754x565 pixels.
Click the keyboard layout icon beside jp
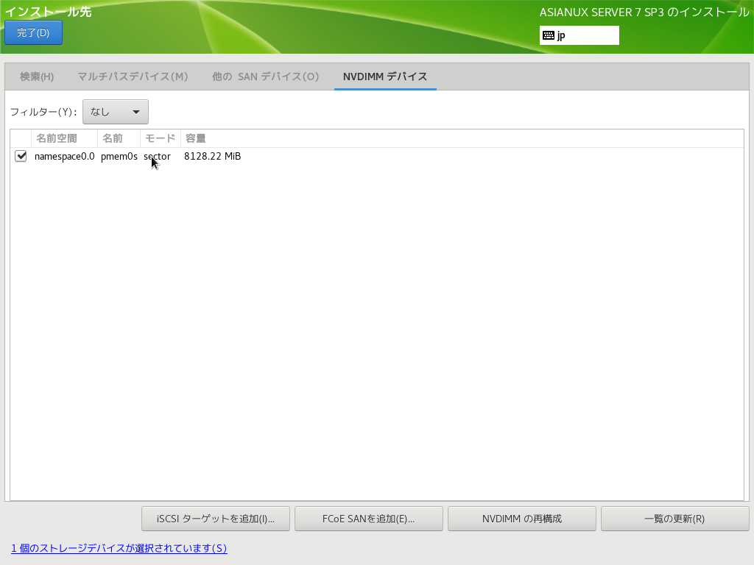point(549,35)
